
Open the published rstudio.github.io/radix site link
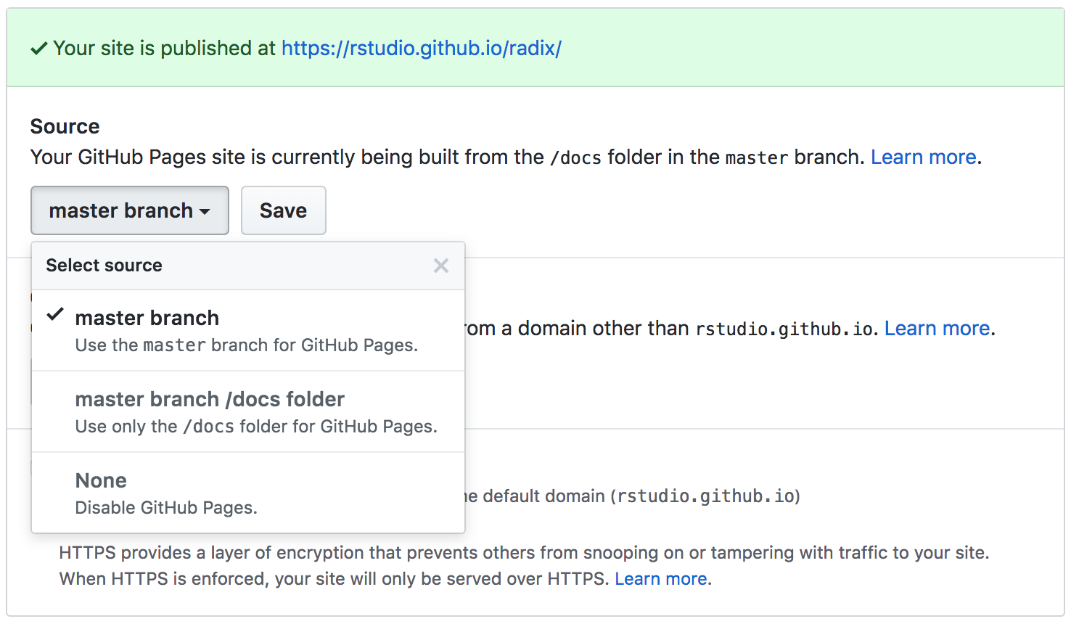[x=421, y=49]
